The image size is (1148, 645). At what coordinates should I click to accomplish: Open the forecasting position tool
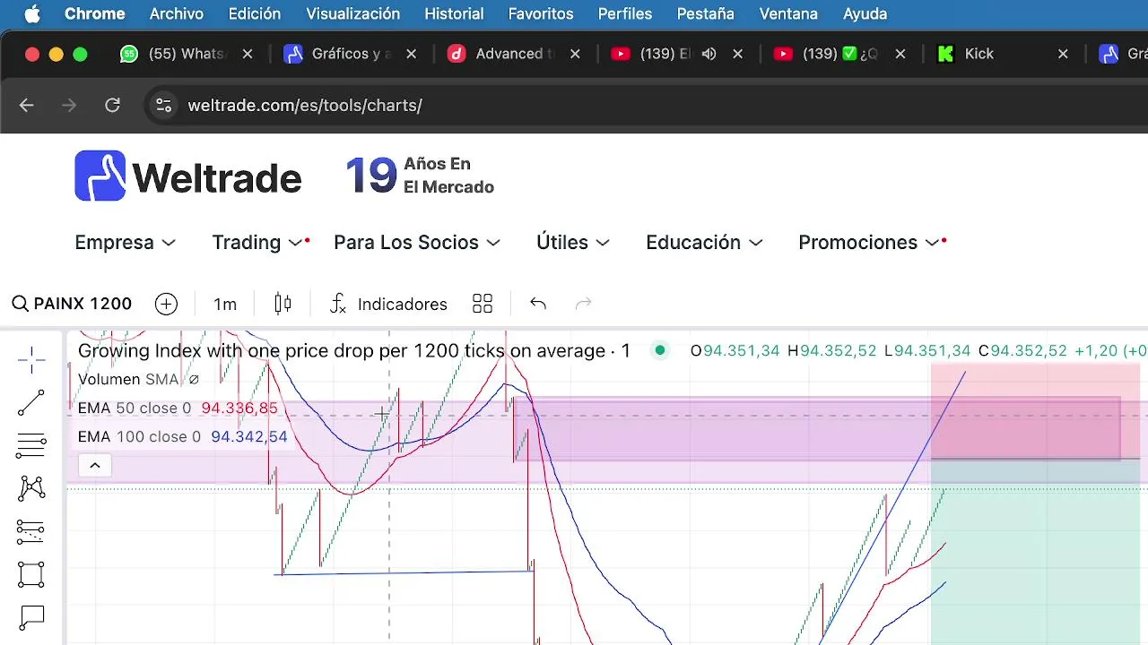click(31, 531)
